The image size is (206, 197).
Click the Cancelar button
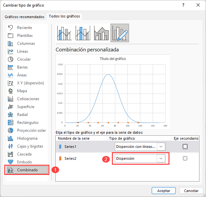click(191, 191)
